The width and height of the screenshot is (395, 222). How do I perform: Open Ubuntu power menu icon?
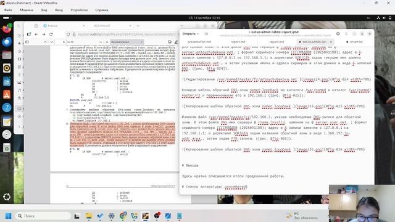390,18
